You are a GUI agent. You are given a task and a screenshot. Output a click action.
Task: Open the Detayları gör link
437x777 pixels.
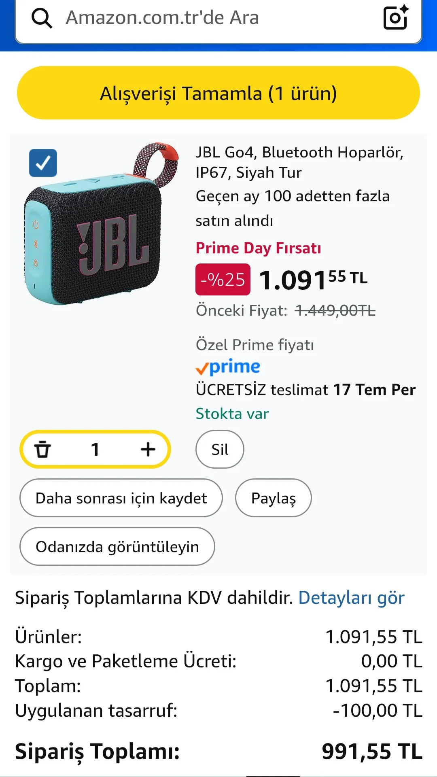tap(351, 598)
